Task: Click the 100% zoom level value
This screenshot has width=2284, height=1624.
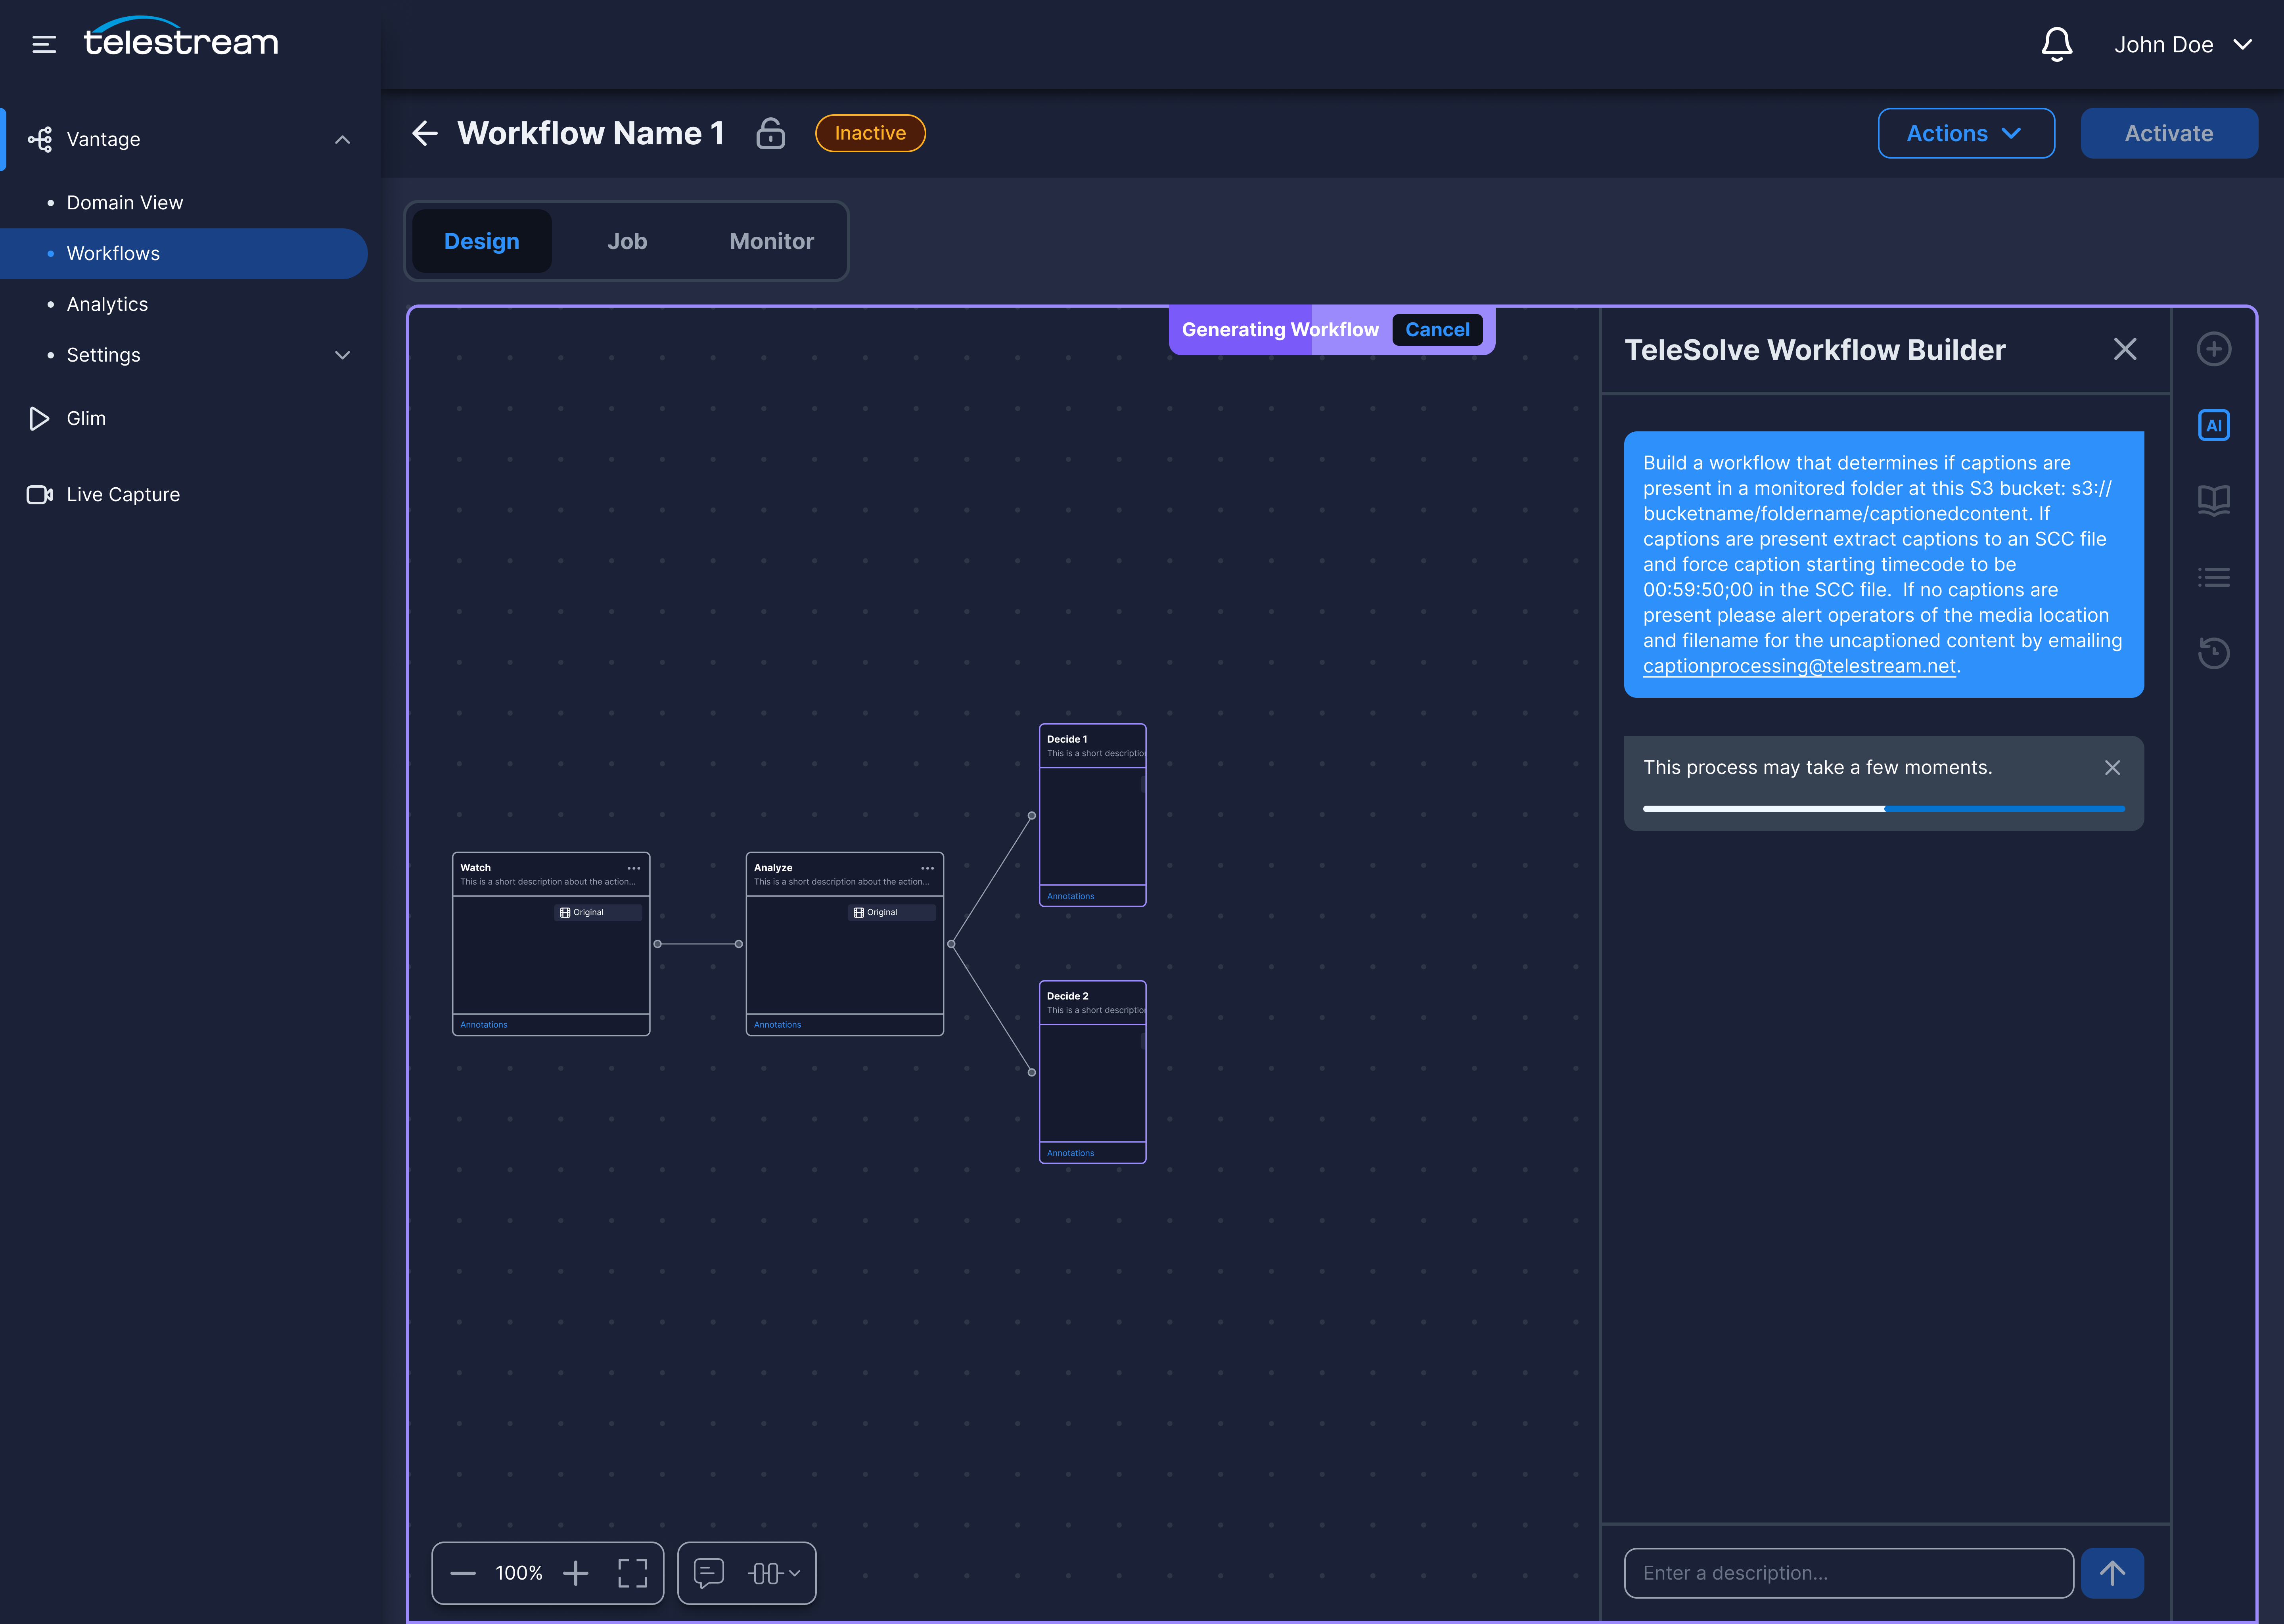Action: click(x=519, y=1573)
